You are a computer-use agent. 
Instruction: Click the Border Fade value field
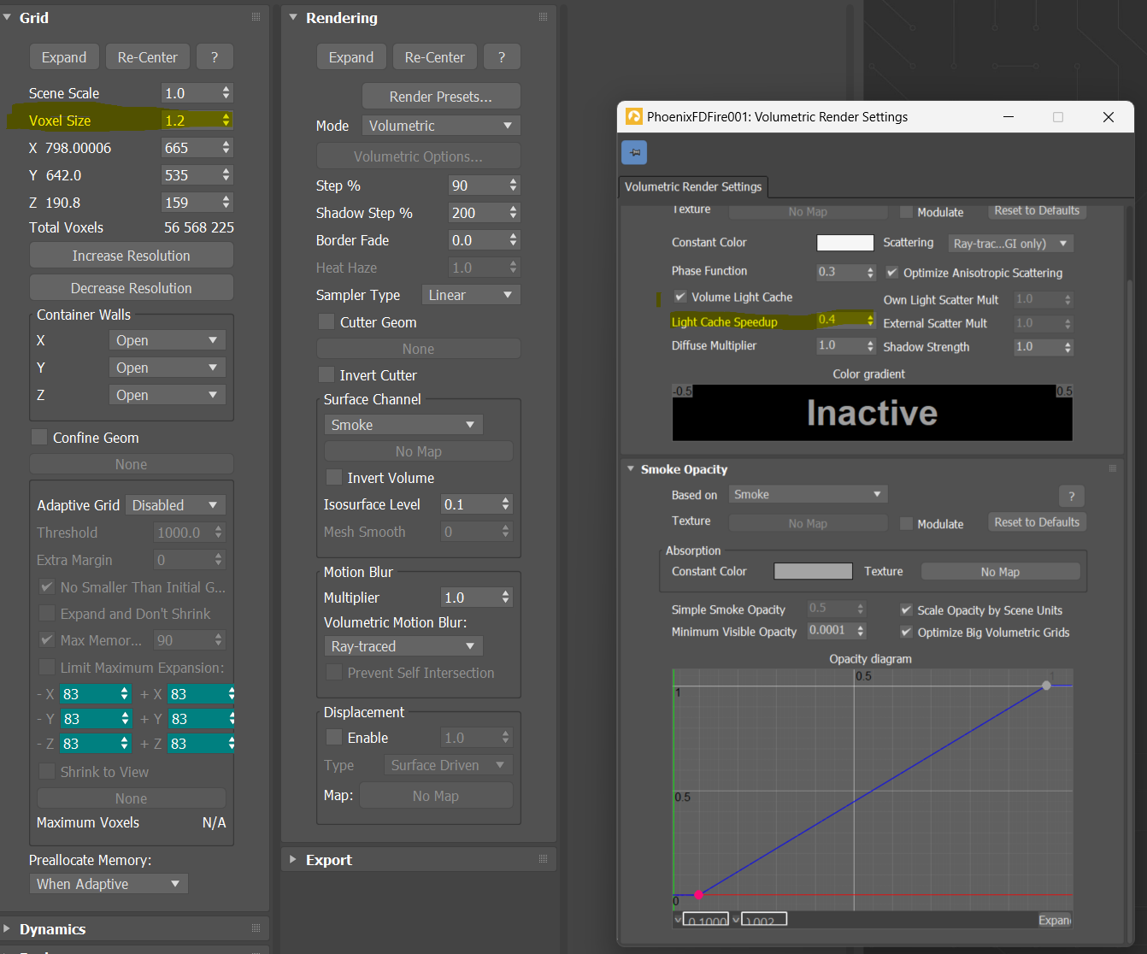coord(477,240)
